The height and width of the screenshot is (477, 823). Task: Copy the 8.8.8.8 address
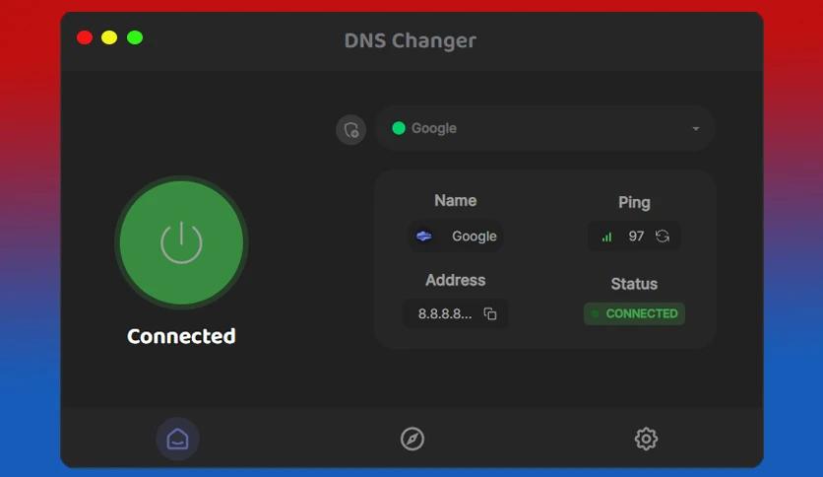point(490,313)
